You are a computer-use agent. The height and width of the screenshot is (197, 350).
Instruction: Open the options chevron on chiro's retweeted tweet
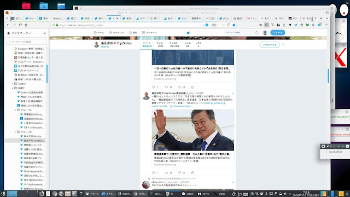point(233,182)
